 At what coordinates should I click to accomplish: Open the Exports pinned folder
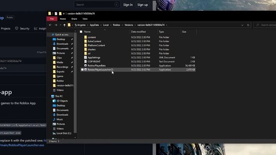60,72
